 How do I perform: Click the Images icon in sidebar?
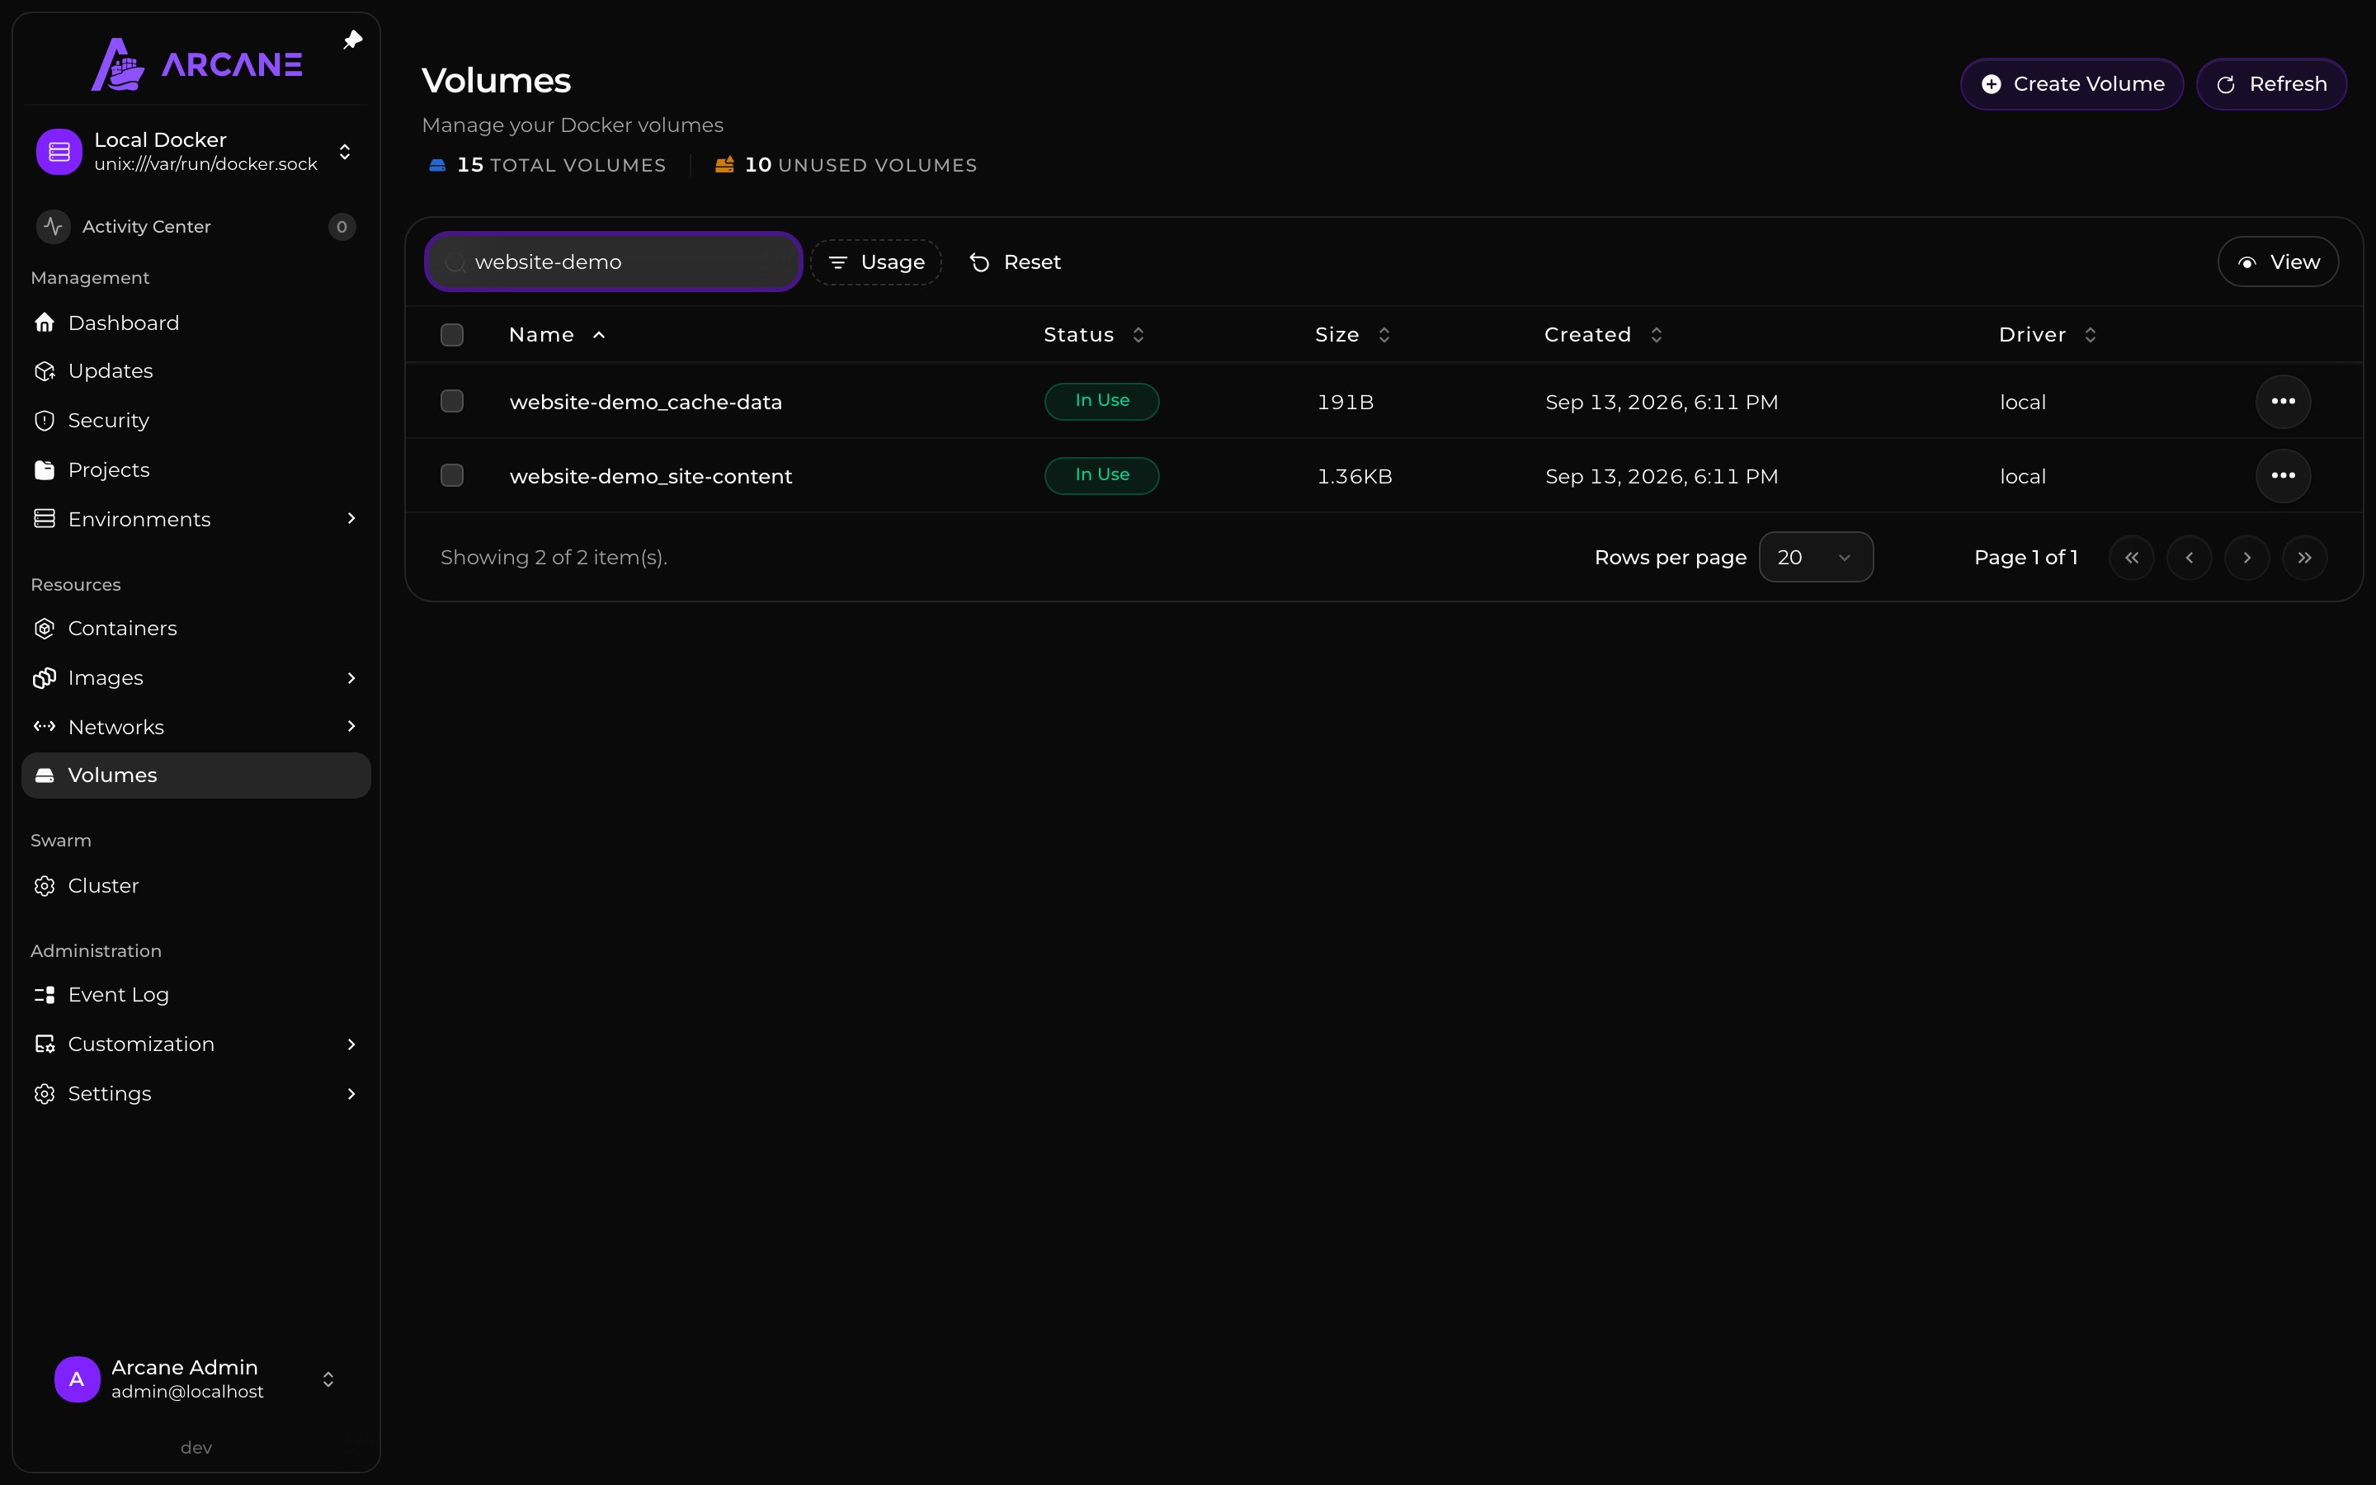[45, 677]
